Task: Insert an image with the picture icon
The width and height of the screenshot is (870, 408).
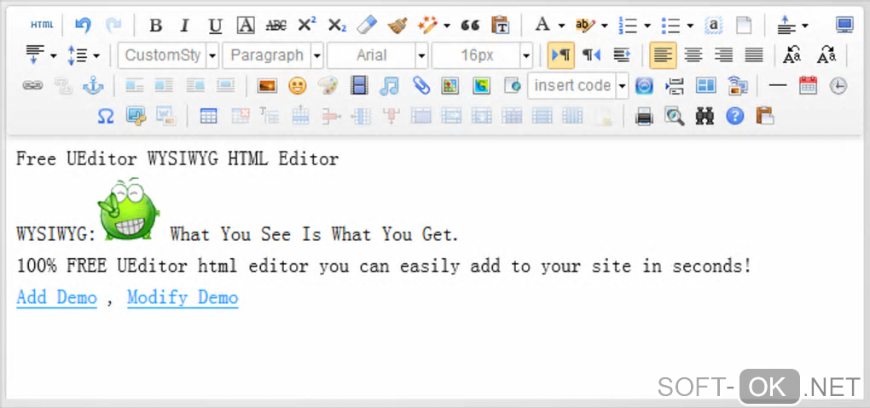Action: [x=267, y=85]
